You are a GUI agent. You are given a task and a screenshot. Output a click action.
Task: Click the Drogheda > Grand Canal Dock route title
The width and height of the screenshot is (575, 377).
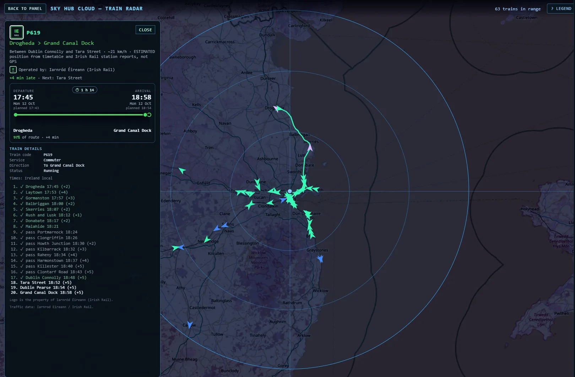(x=52, y=43)
